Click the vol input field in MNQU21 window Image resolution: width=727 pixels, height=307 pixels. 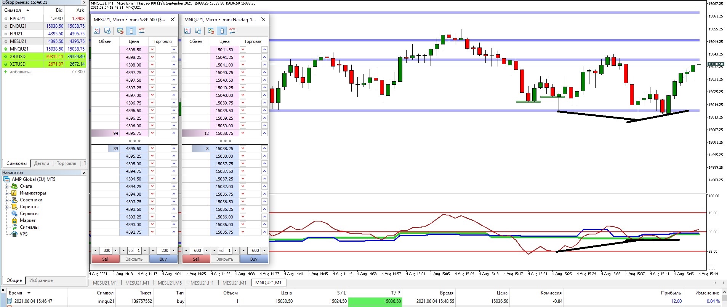[x=225, y=250]
